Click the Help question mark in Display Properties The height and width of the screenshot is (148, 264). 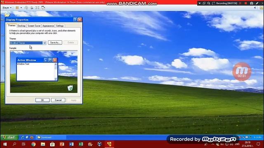75,20
